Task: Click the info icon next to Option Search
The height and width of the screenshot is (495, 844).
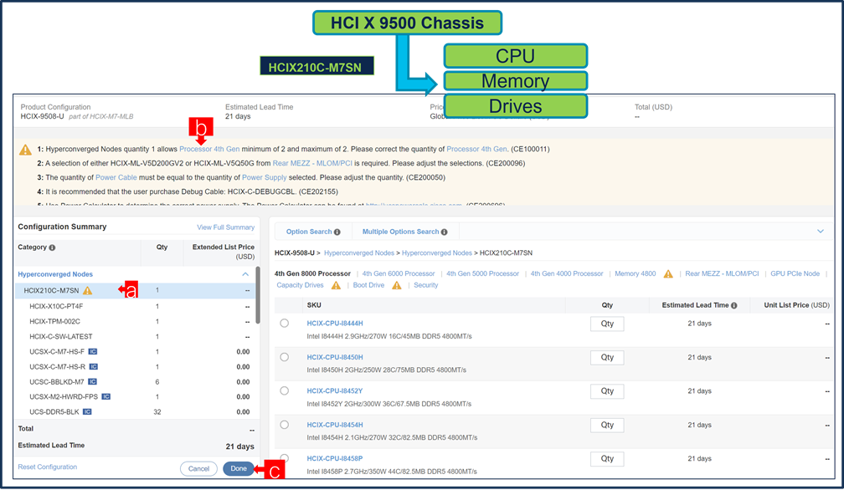Action: tap(337, 232)
